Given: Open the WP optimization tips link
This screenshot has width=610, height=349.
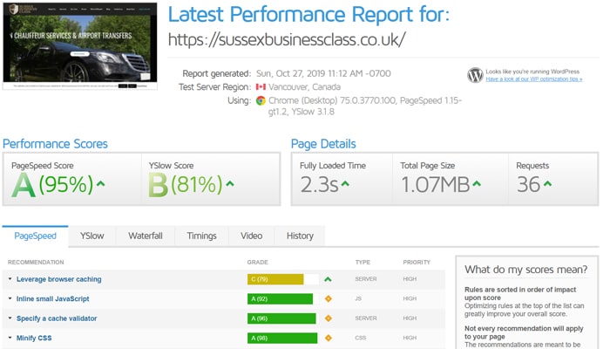Looking at the screenshot, I should tap(533, 79).
